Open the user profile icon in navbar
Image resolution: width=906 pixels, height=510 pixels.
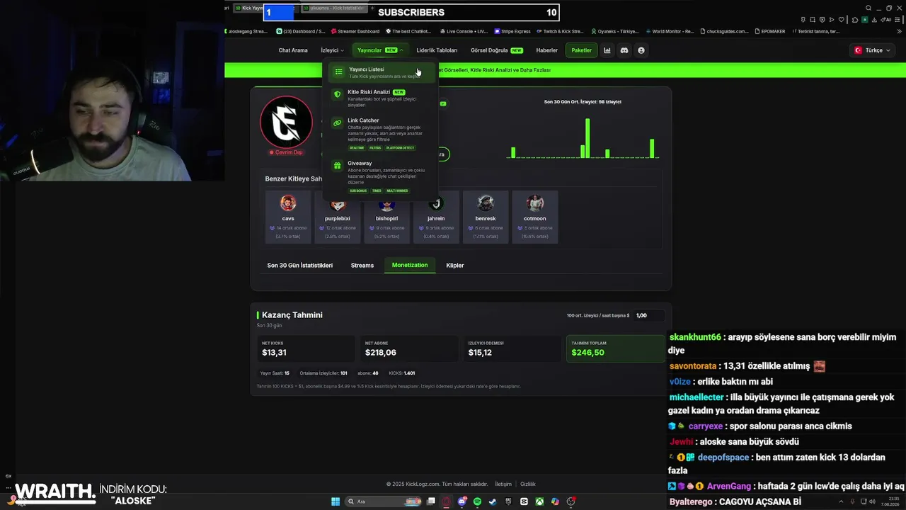(x=641, y=50)
